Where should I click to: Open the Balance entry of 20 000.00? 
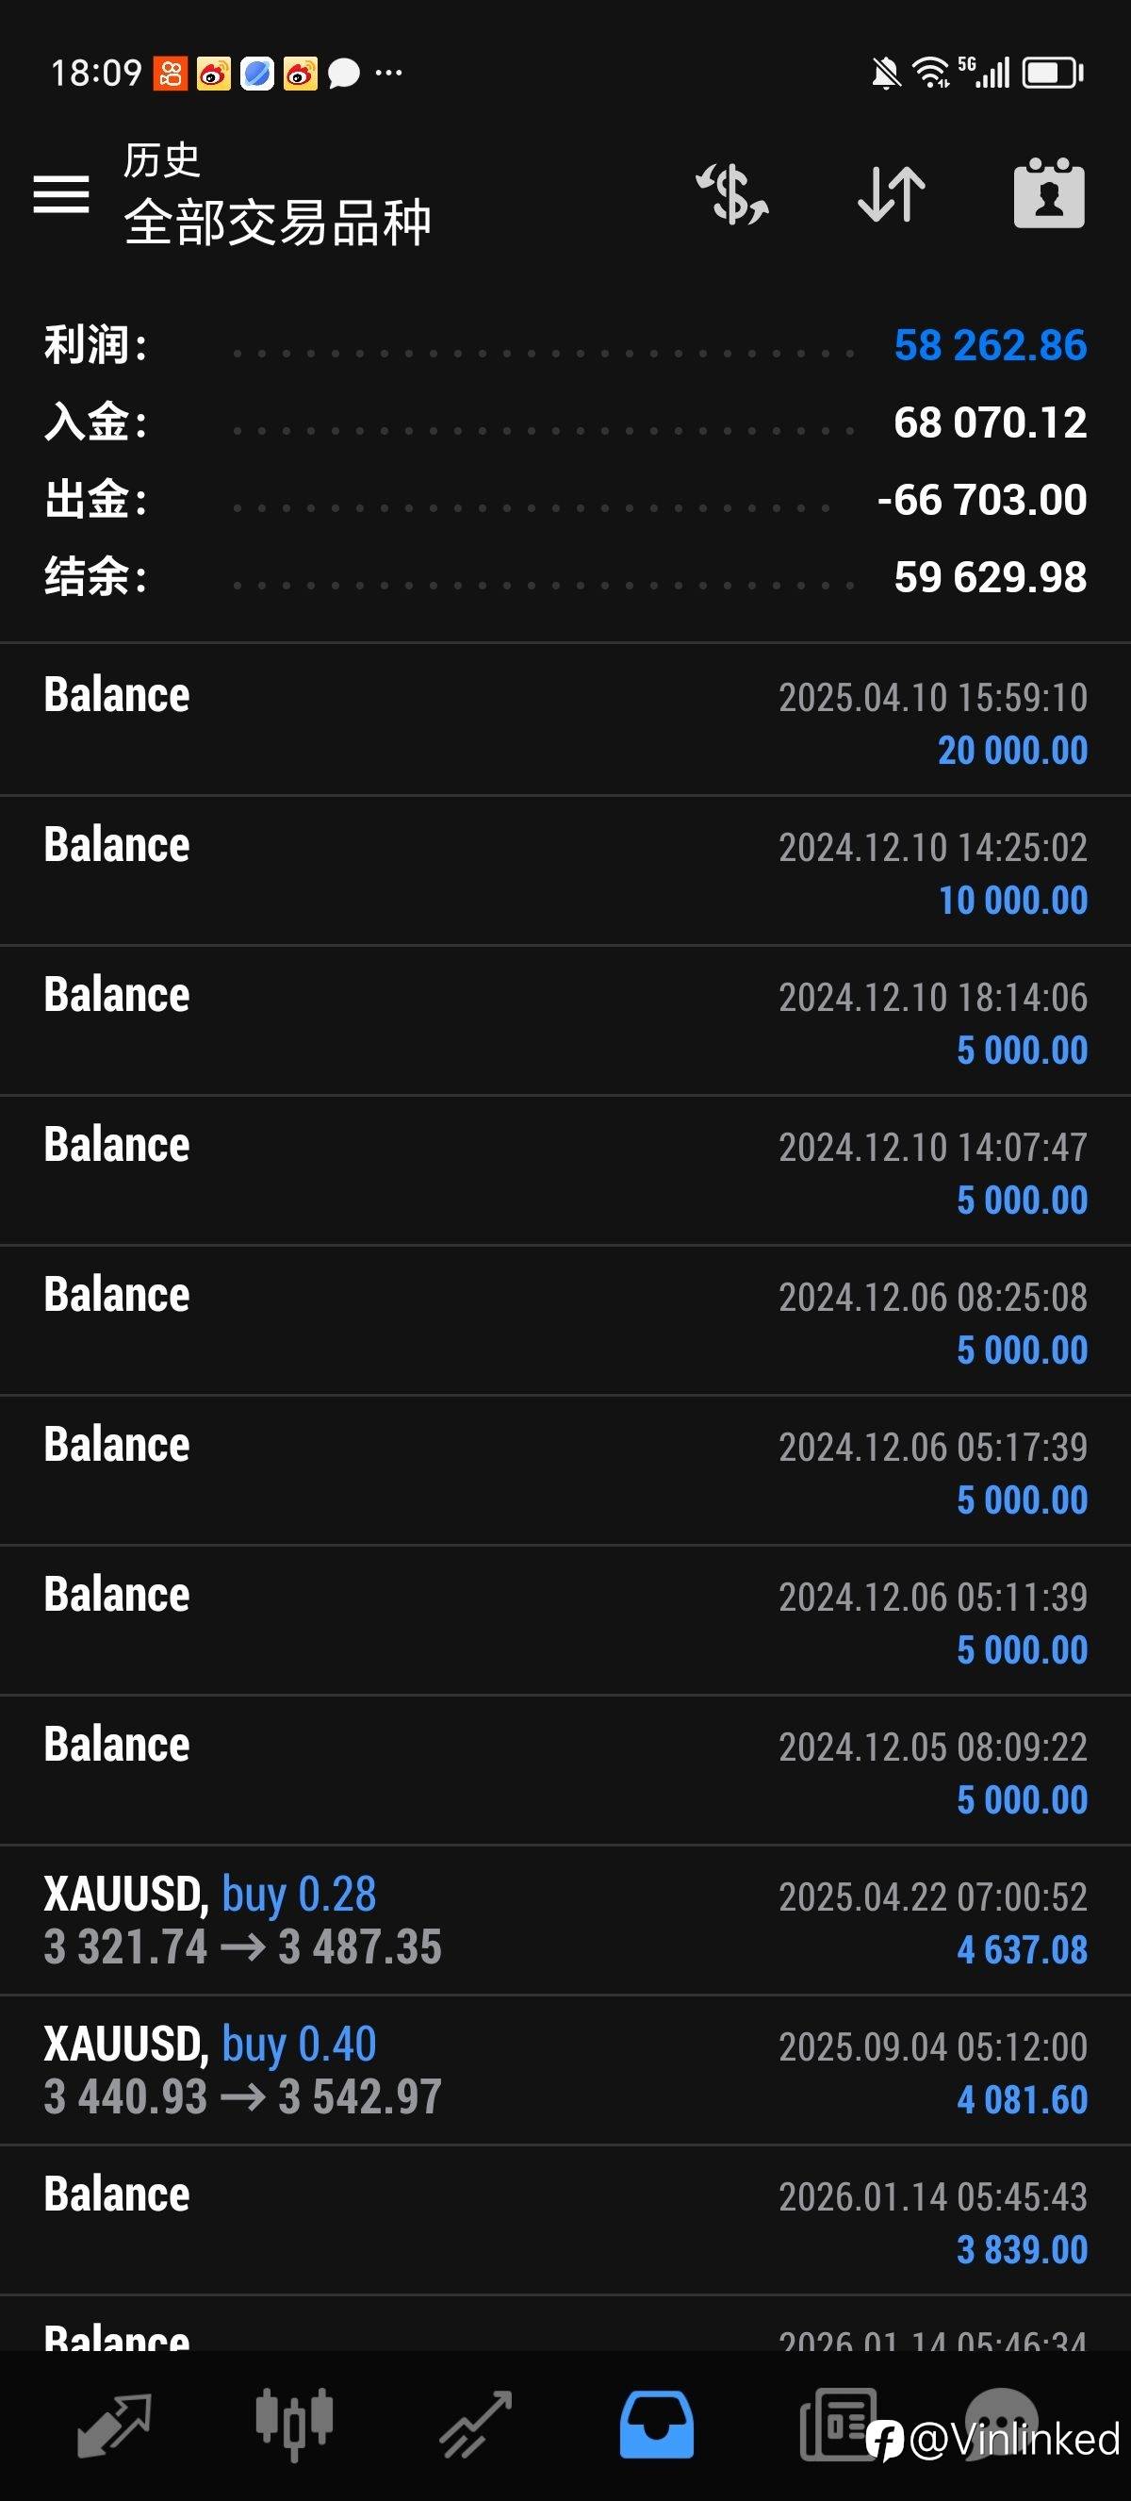(565, 720)
